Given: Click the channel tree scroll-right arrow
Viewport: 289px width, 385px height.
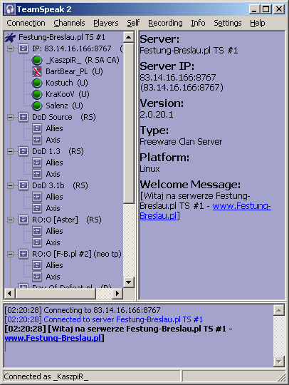Looking at the screenshot, I should tap(117, 293).
